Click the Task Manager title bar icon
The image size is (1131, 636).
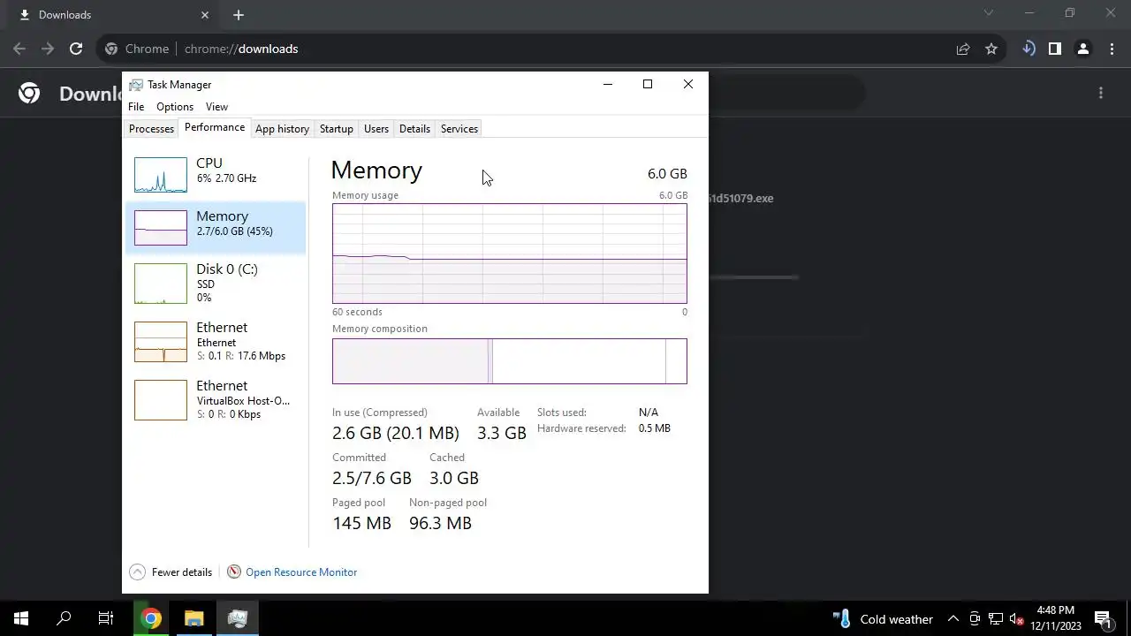[x=135, y=85]
